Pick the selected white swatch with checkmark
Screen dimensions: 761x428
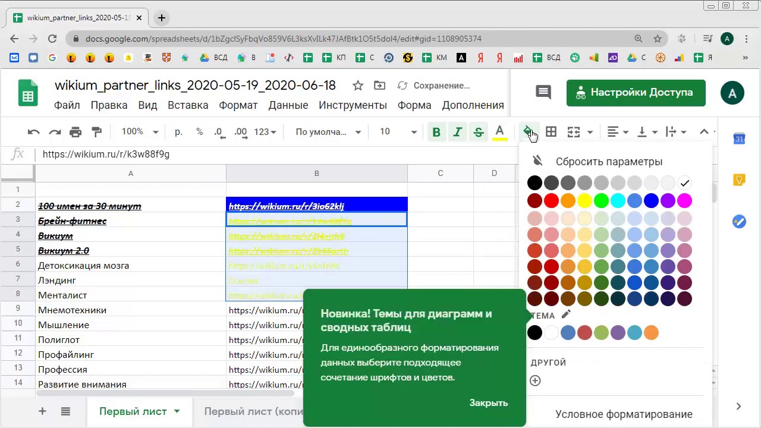684,183
